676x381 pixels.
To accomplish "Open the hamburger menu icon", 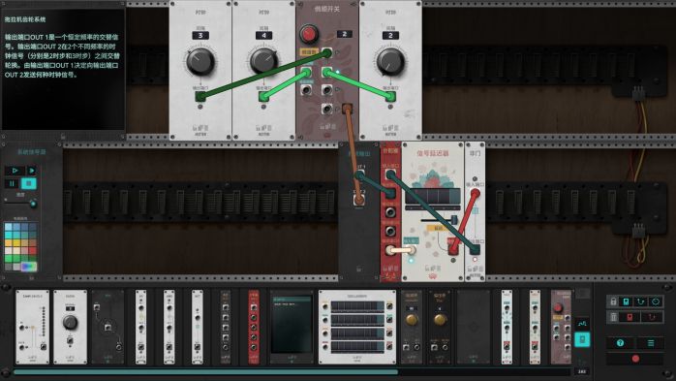I will pyautogui.click(x=651, y=343).
